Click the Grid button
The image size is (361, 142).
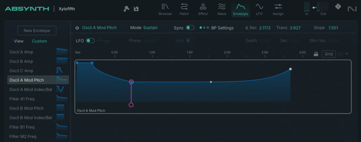pos(329,54)
